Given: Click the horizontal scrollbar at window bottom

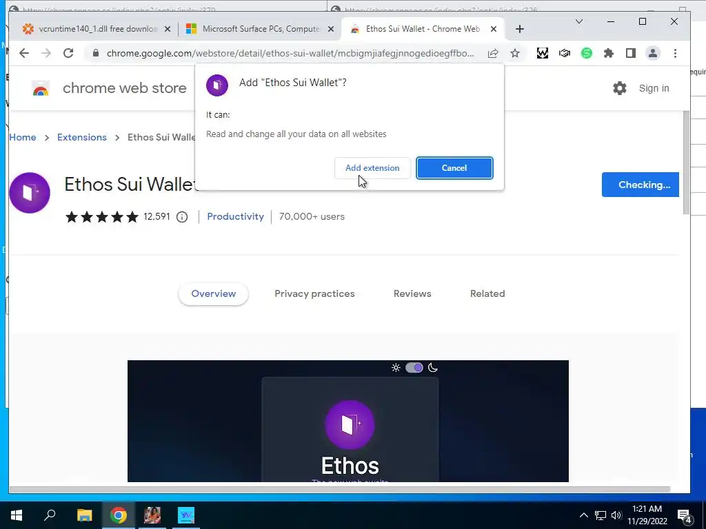Looking at the screenshot, I should pyautogui.click(x=340, y=489).
